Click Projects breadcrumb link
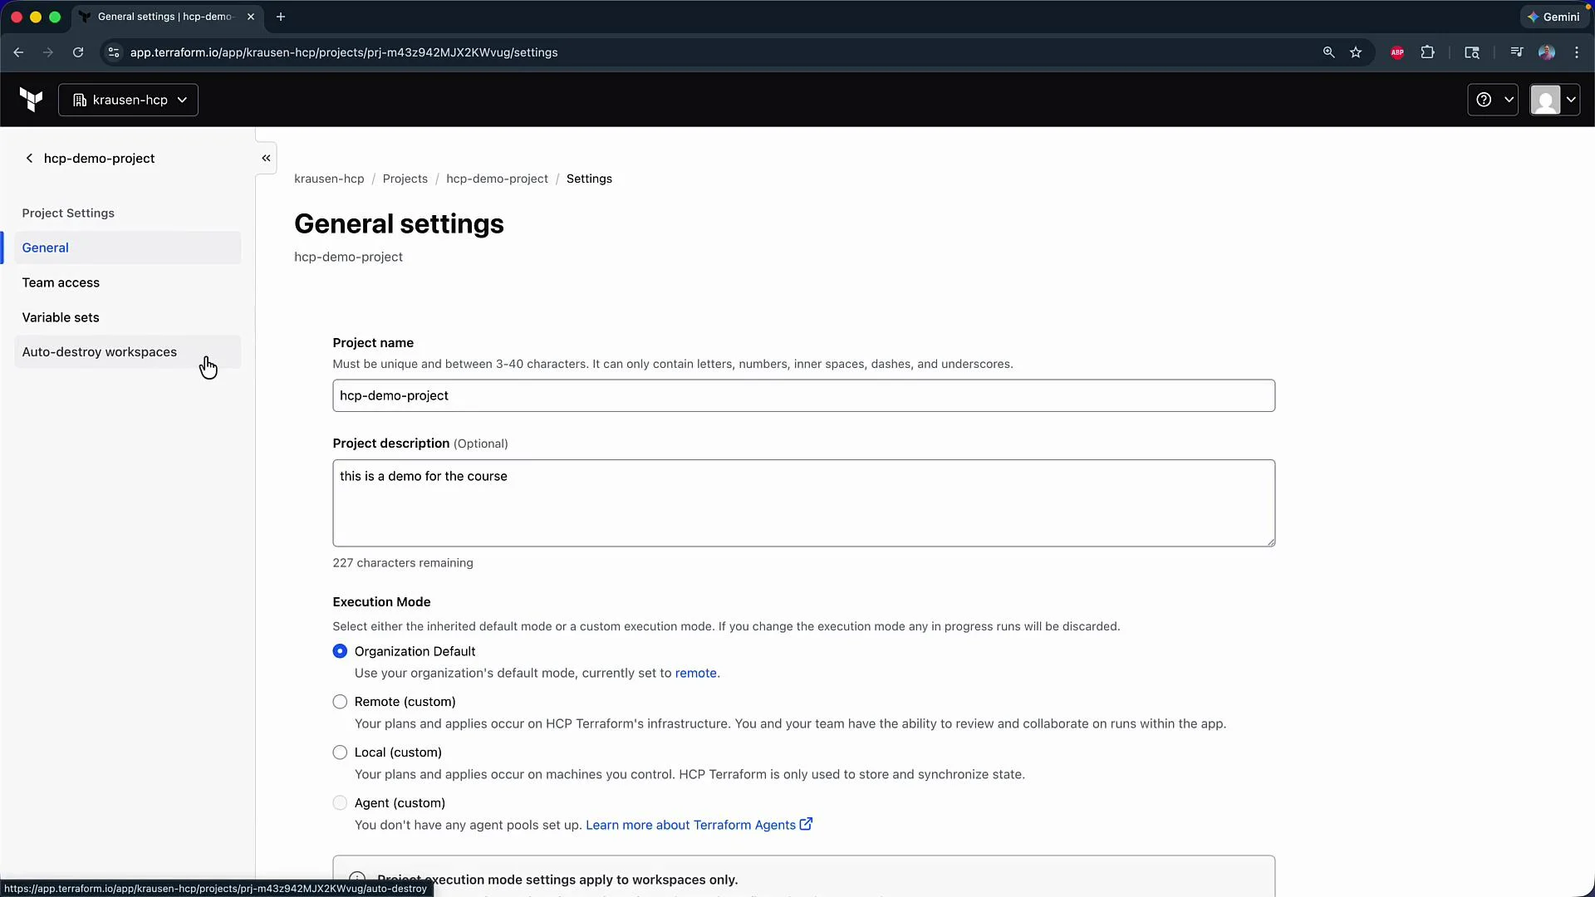 [x=405, y=179]
